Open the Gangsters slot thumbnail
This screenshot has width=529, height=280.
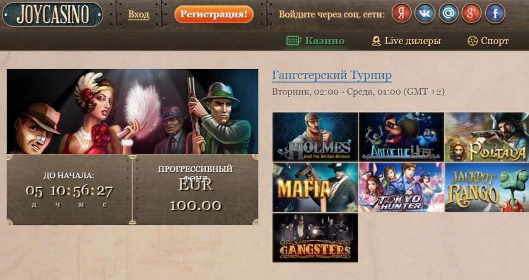[315, 238]
